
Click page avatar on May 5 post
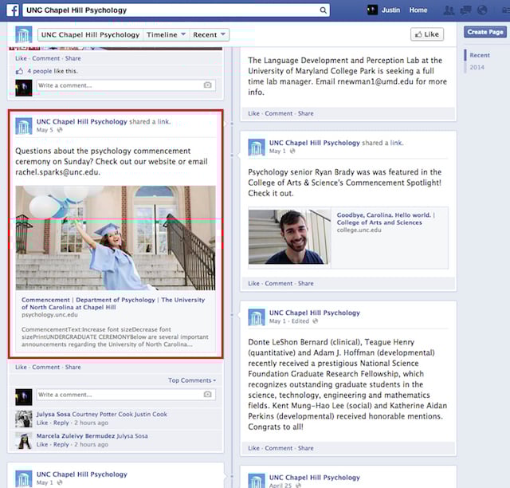[24, 126]
